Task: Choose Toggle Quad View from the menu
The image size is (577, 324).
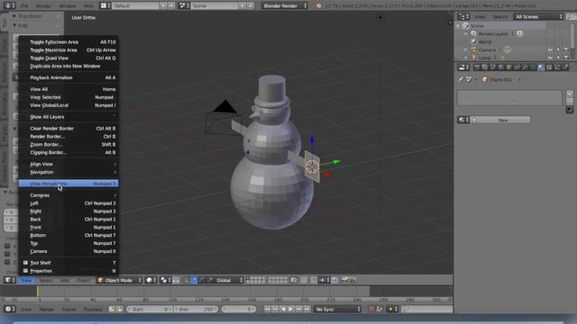Action: tap(69, 58)
